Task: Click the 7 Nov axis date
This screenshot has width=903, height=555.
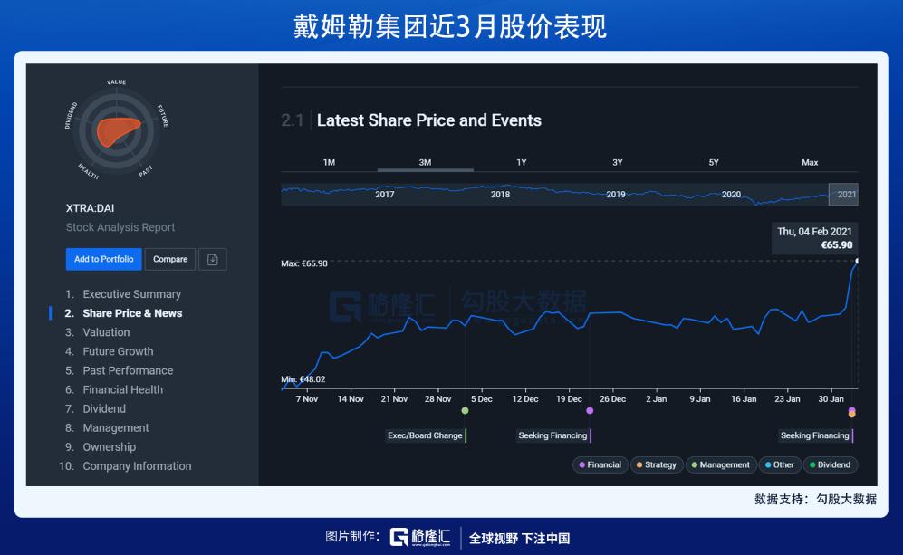Action: [307, 399]
